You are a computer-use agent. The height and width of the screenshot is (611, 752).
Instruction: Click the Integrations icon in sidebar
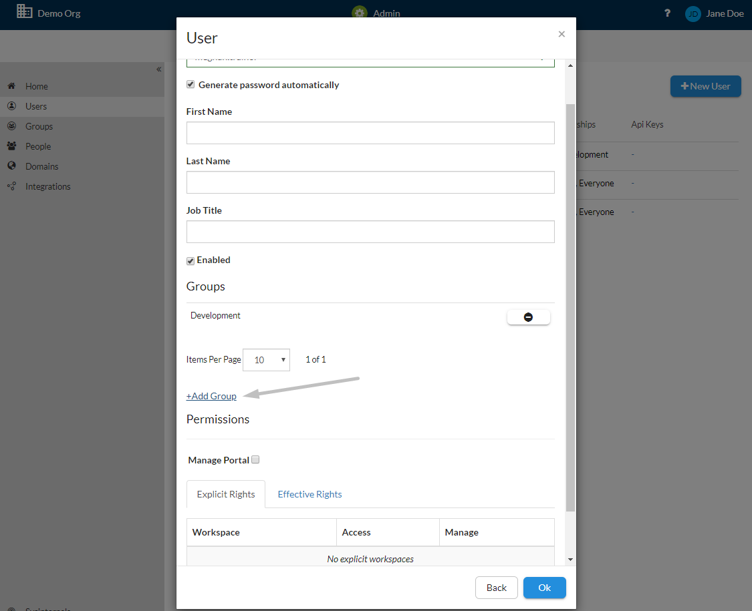point(11,186)
